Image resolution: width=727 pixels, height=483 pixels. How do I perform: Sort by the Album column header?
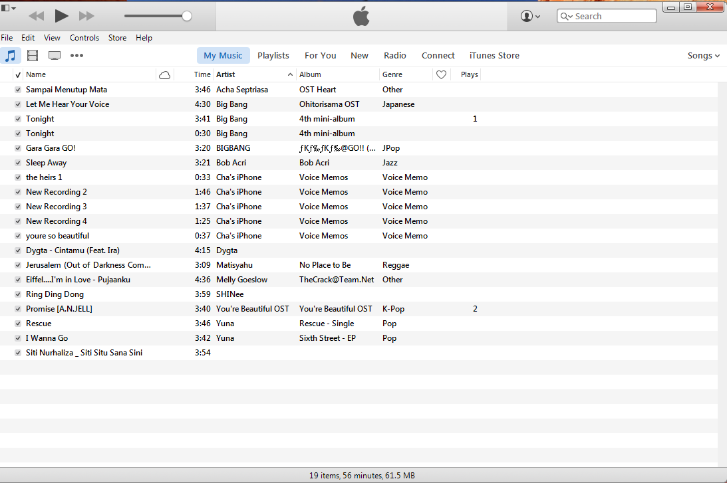310,74
